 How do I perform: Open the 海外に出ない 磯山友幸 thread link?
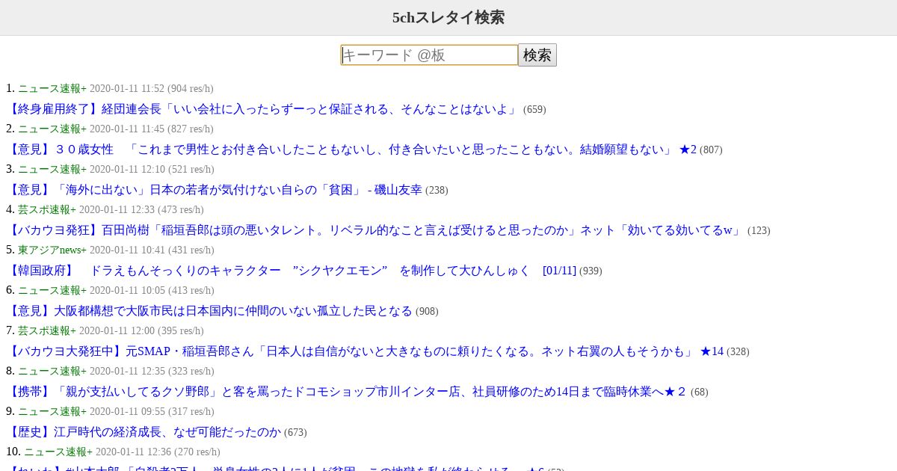point(214,190)
